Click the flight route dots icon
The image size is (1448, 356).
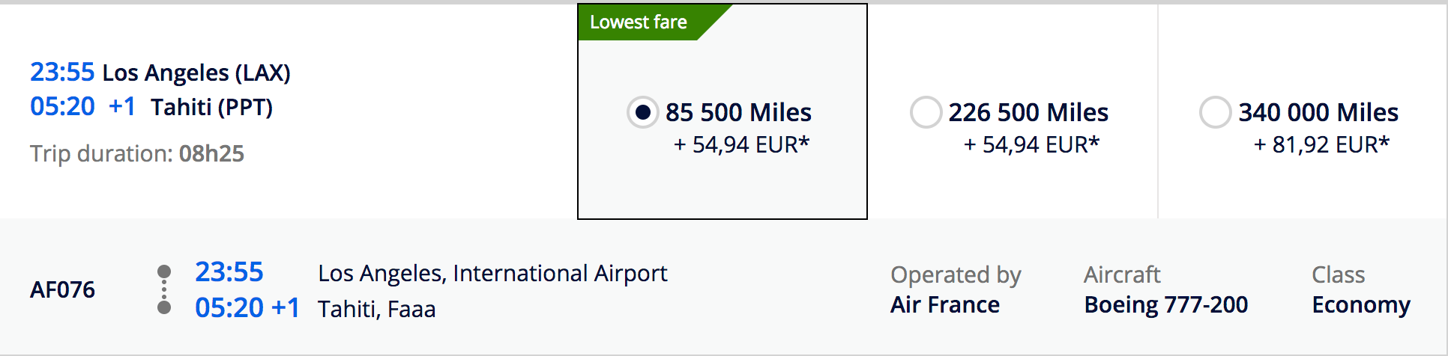pyautogui.click(x=164, y=289)
